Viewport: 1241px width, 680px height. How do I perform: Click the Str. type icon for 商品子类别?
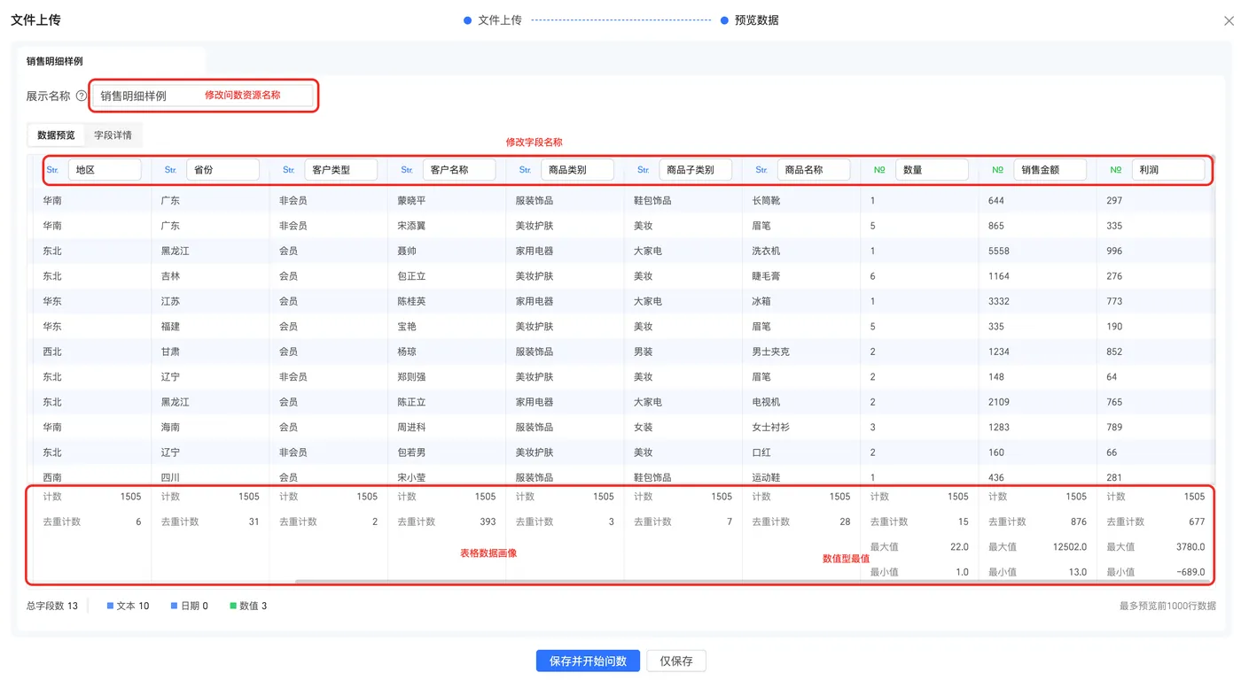point(644,170)
